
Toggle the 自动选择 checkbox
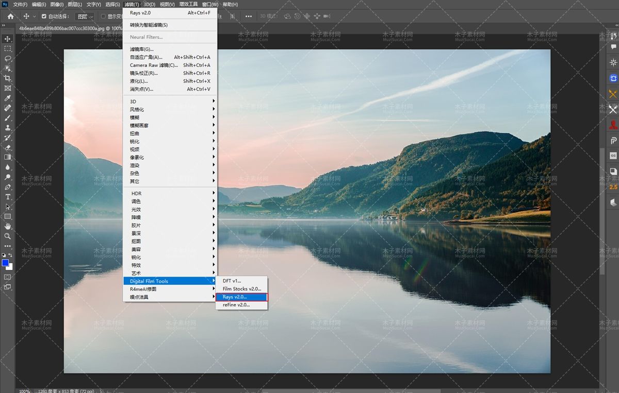coord(44,16)
